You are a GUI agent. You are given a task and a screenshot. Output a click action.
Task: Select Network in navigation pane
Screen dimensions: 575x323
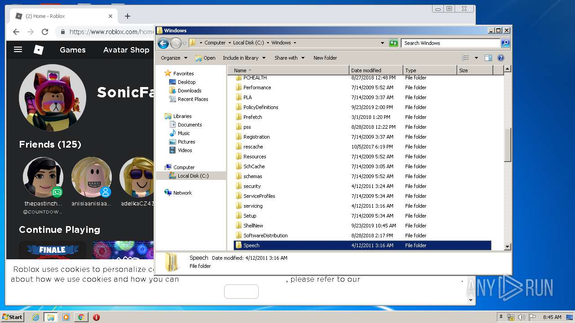click(182, 193)
